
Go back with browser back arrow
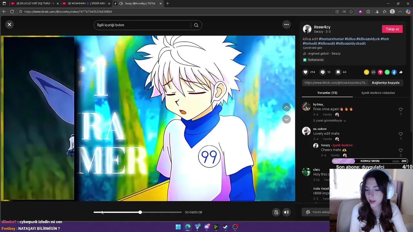4,12
